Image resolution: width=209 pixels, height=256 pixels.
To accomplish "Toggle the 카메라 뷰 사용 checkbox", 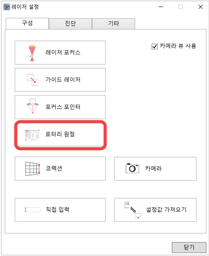I will (x=155, y=46).
